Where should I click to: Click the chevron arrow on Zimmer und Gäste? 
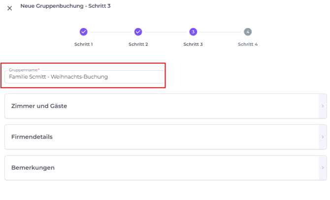pyautogui.click(x=323, y=106)
